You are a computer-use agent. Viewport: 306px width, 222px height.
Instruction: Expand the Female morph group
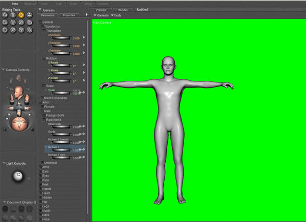[42, 106]
